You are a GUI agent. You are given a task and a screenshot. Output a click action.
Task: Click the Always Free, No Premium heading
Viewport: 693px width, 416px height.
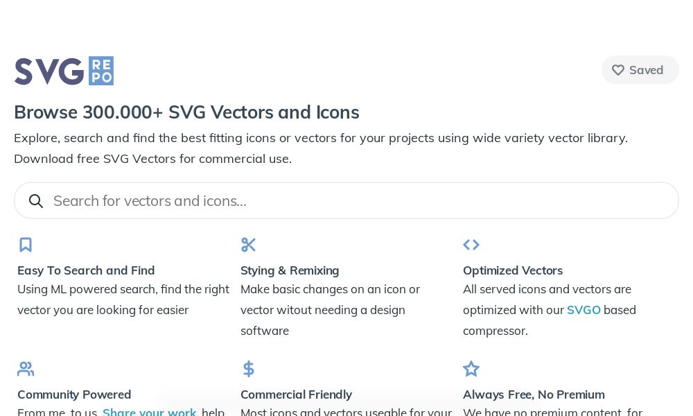click(534, 394)
